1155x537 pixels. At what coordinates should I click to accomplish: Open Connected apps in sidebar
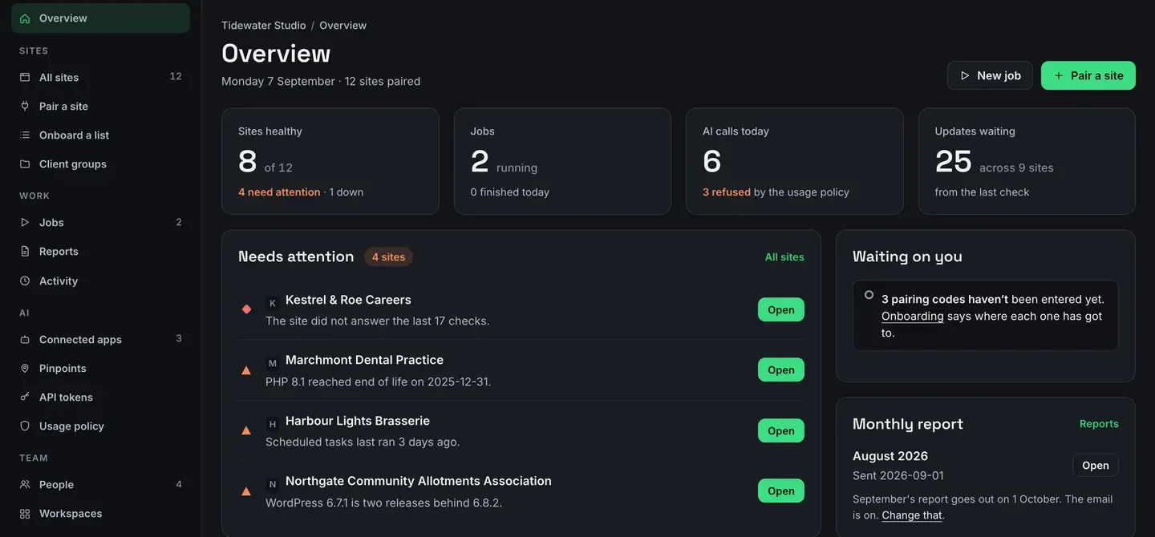tap(100, 340)
